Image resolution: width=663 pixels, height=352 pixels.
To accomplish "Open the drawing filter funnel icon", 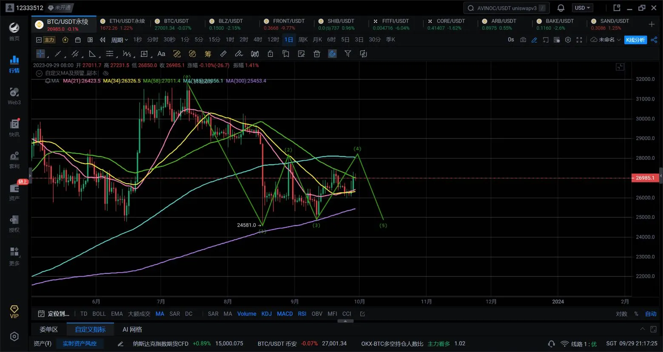I will [x=348, y=54].
